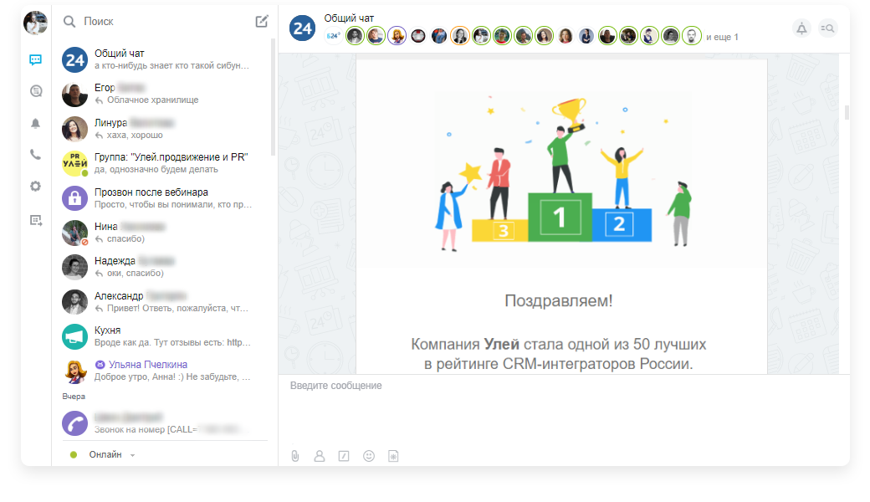This screenshot has width=870, height=502.
Task: Click the blue 24 avatar in chat header
Action: 302,28
